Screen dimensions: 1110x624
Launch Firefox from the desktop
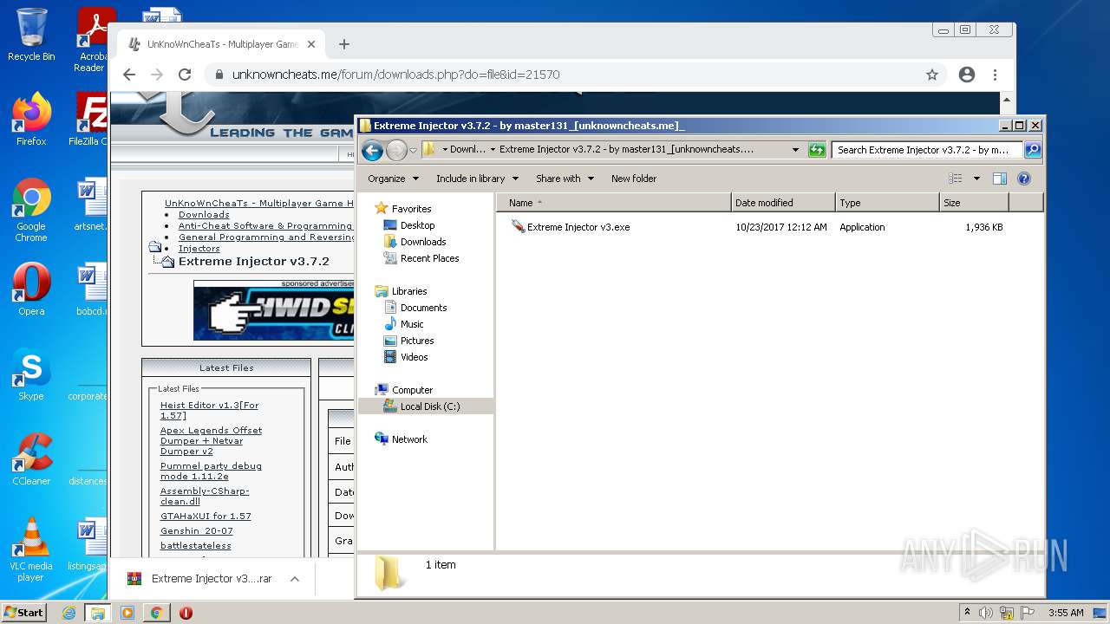tap(31, 120)
